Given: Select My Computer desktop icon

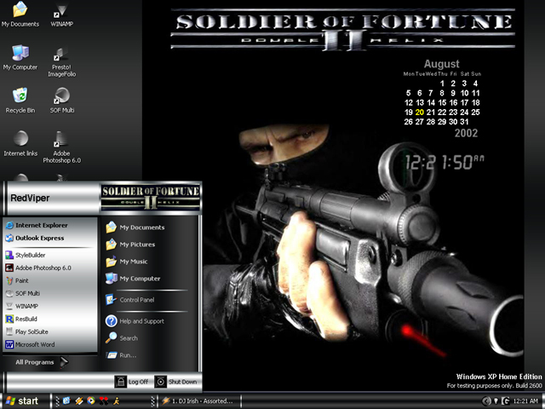Looking at the screenshot, I should point(20,58).
